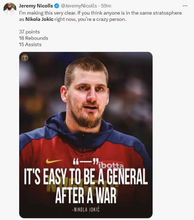Click the Denver Nuggets logo in the image corner

pyautogui.click(x=25, y=58)
